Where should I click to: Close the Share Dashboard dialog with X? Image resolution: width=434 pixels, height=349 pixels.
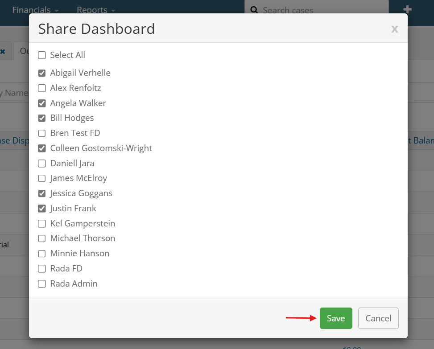[x=394, y=29]
